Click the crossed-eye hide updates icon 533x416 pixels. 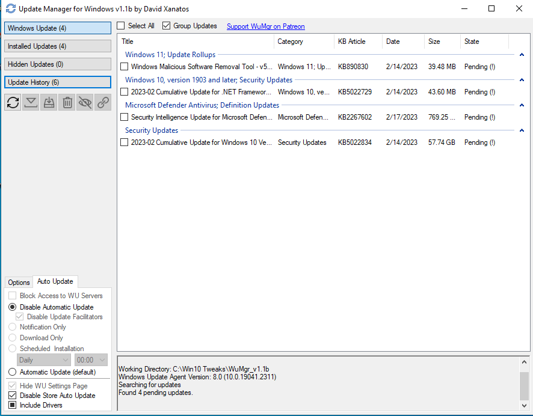click(x=85, y=102)
